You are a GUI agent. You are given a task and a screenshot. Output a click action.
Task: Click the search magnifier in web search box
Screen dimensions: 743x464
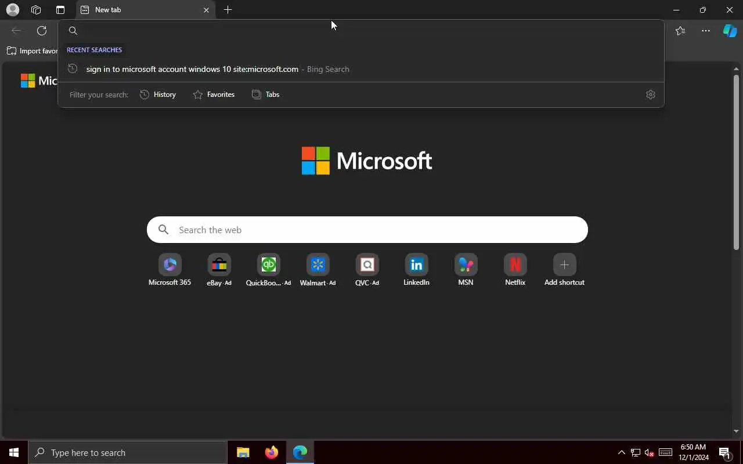click(x=164, y=230)
